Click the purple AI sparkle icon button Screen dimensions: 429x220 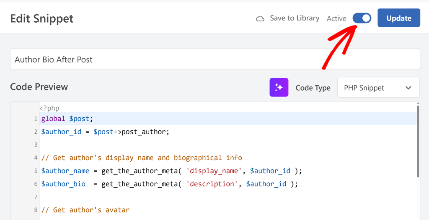coord(279,88)
